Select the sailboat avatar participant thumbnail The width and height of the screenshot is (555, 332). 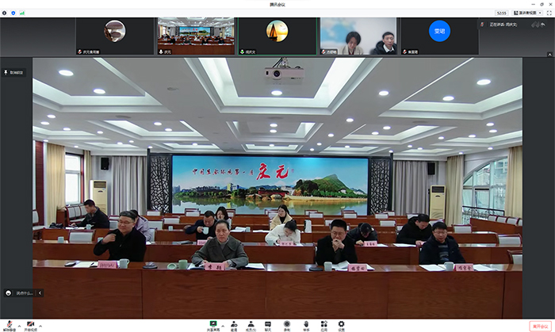pyautogui.click(x=277, y=36)
